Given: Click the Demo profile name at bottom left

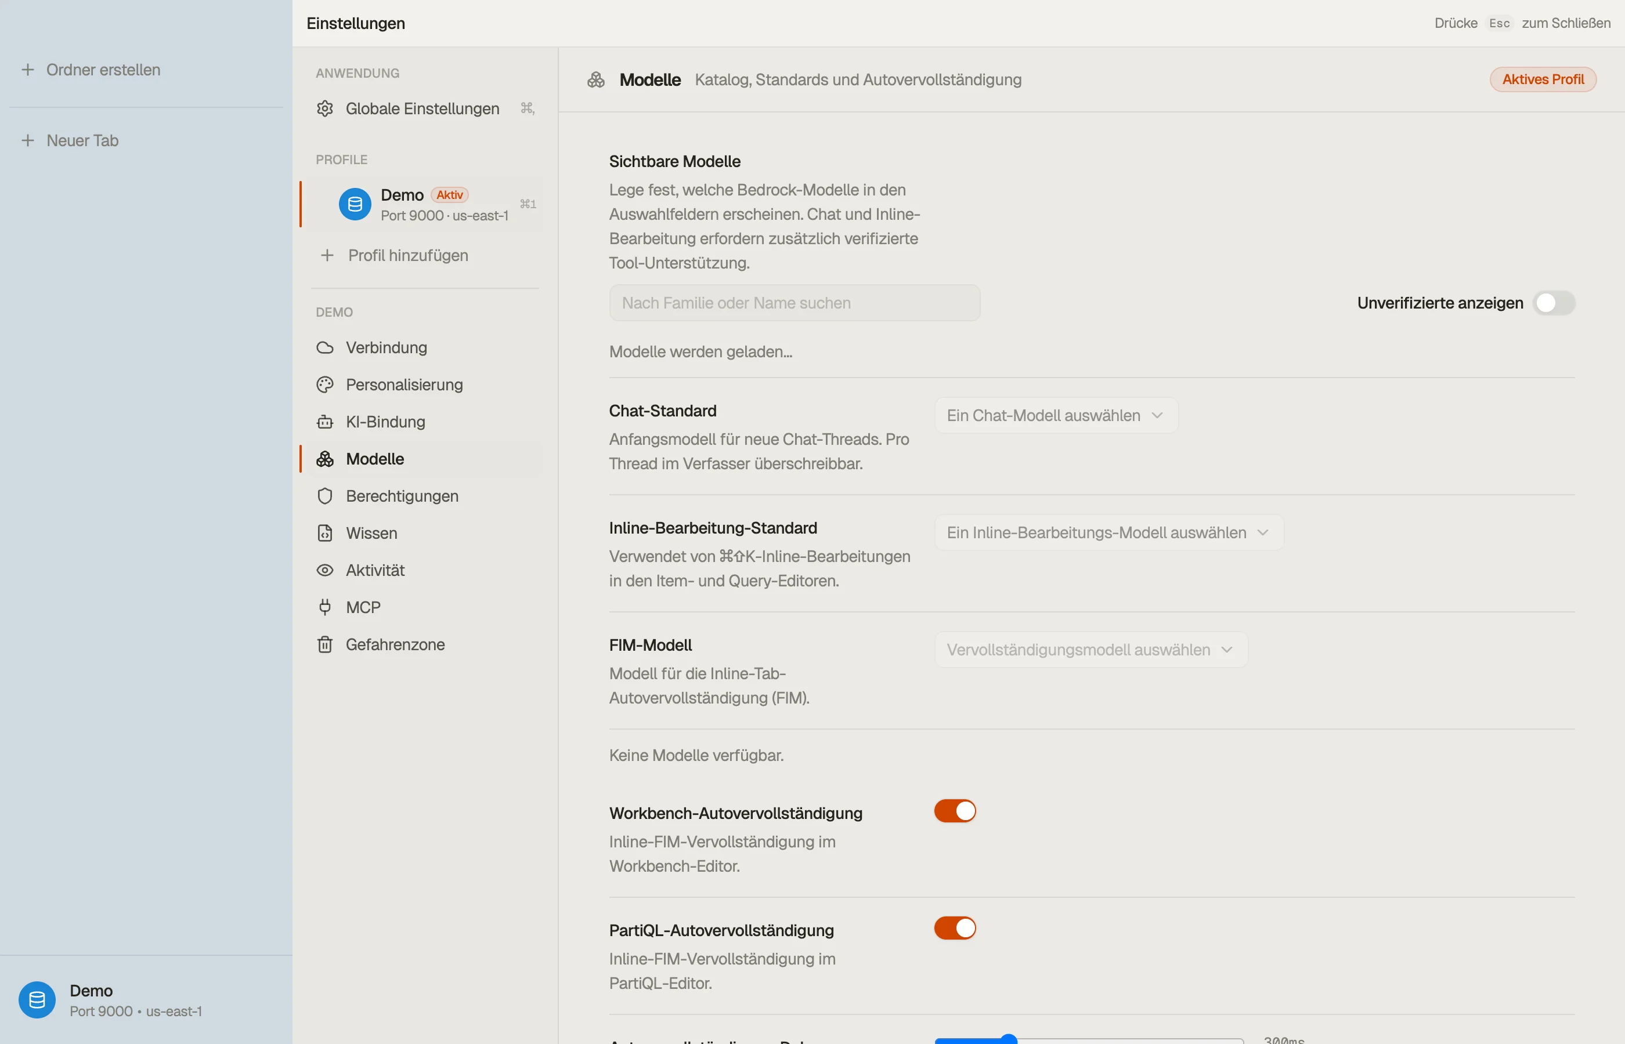Looking at the screenshot, I should [x=91, y=991].
